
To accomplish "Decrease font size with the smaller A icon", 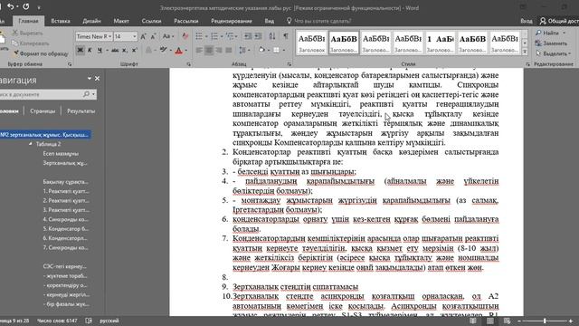I will pos(153,36).
